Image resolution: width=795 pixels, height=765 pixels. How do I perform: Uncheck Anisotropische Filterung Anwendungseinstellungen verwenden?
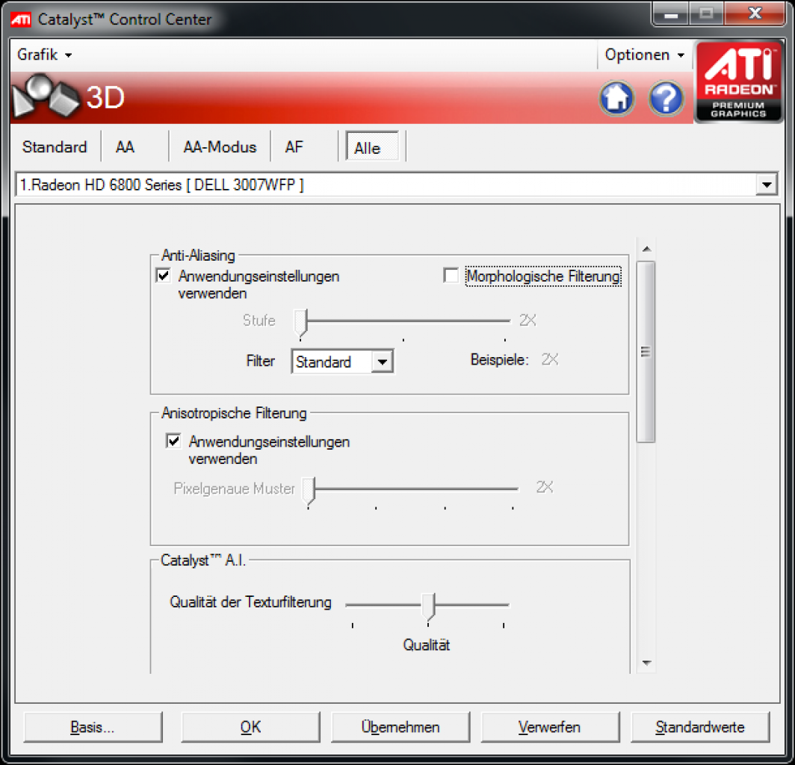tap(173, 441)
